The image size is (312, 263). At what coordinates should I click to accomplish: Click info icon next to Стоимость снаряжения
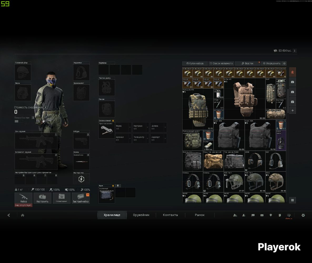[x=46, y=107]
